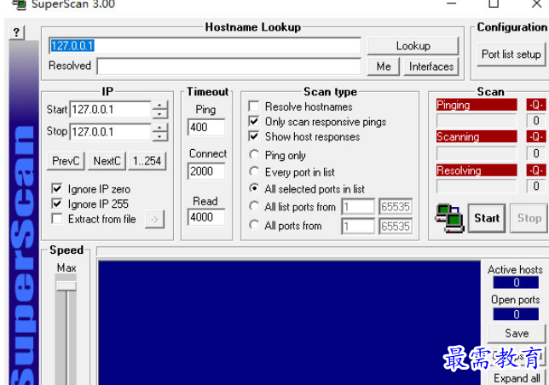Viewport: 549px width, 385px height.
Task: Click the -Q- button beside Pinging
Action: 535,105
